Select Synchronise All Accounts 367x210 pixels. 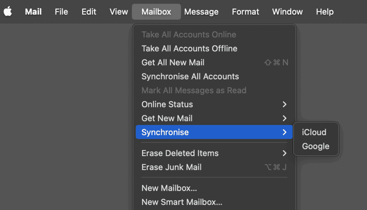pos(190,76)
